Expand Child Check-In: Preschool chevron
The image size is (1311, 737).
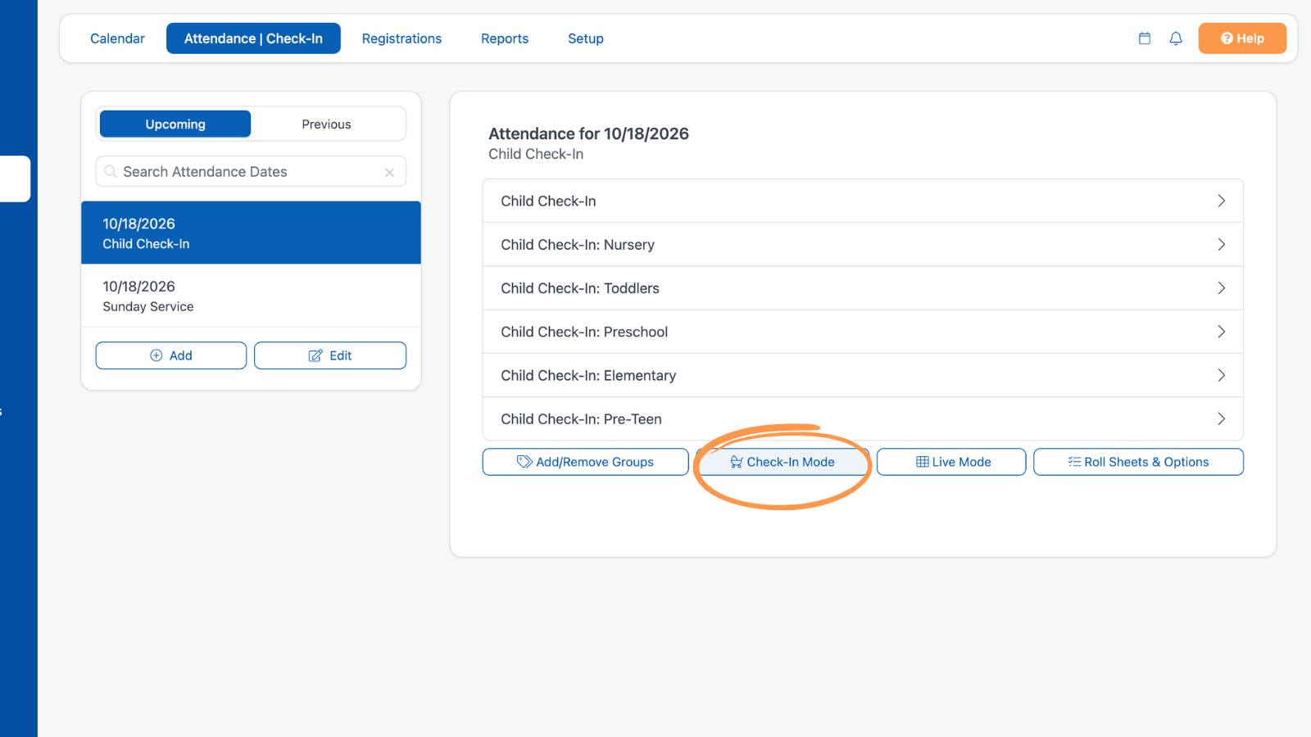tap(1221, 332)
